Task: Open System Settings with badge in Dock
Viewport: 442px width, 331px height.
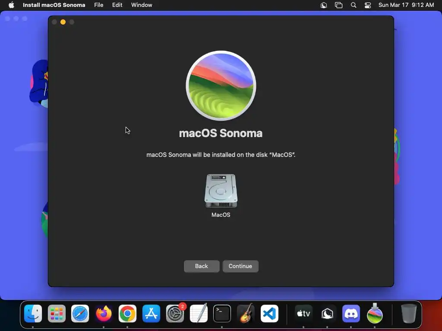Action: (175, 313)
